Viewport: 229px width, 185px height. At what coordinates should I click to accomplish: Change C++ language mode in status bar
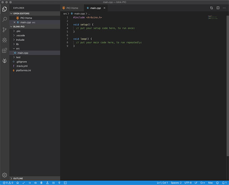(x=203, y=182)
